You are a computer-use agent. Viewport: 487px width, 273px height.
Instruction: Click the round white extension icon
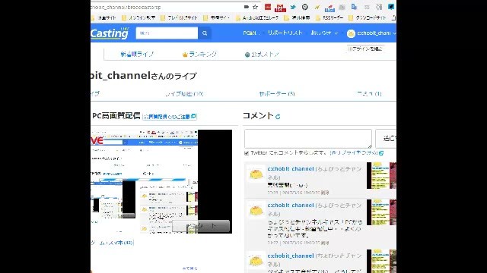click(x=305, y=7)
